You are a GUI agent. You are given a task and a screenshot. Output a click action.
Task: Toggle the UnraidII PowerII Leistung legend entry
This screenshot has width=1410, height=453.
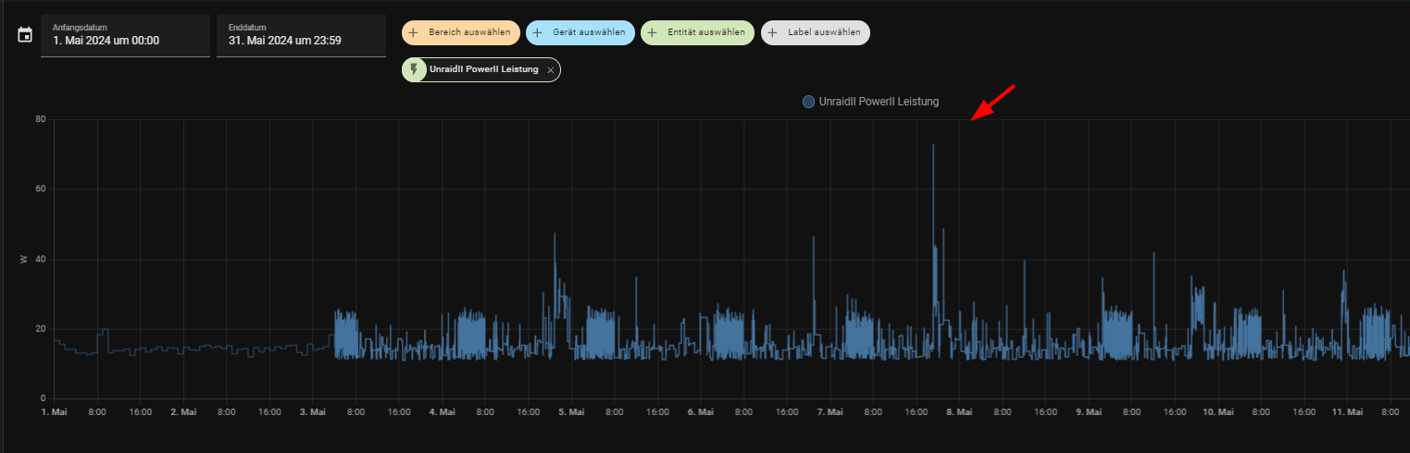tap(870, 102)
